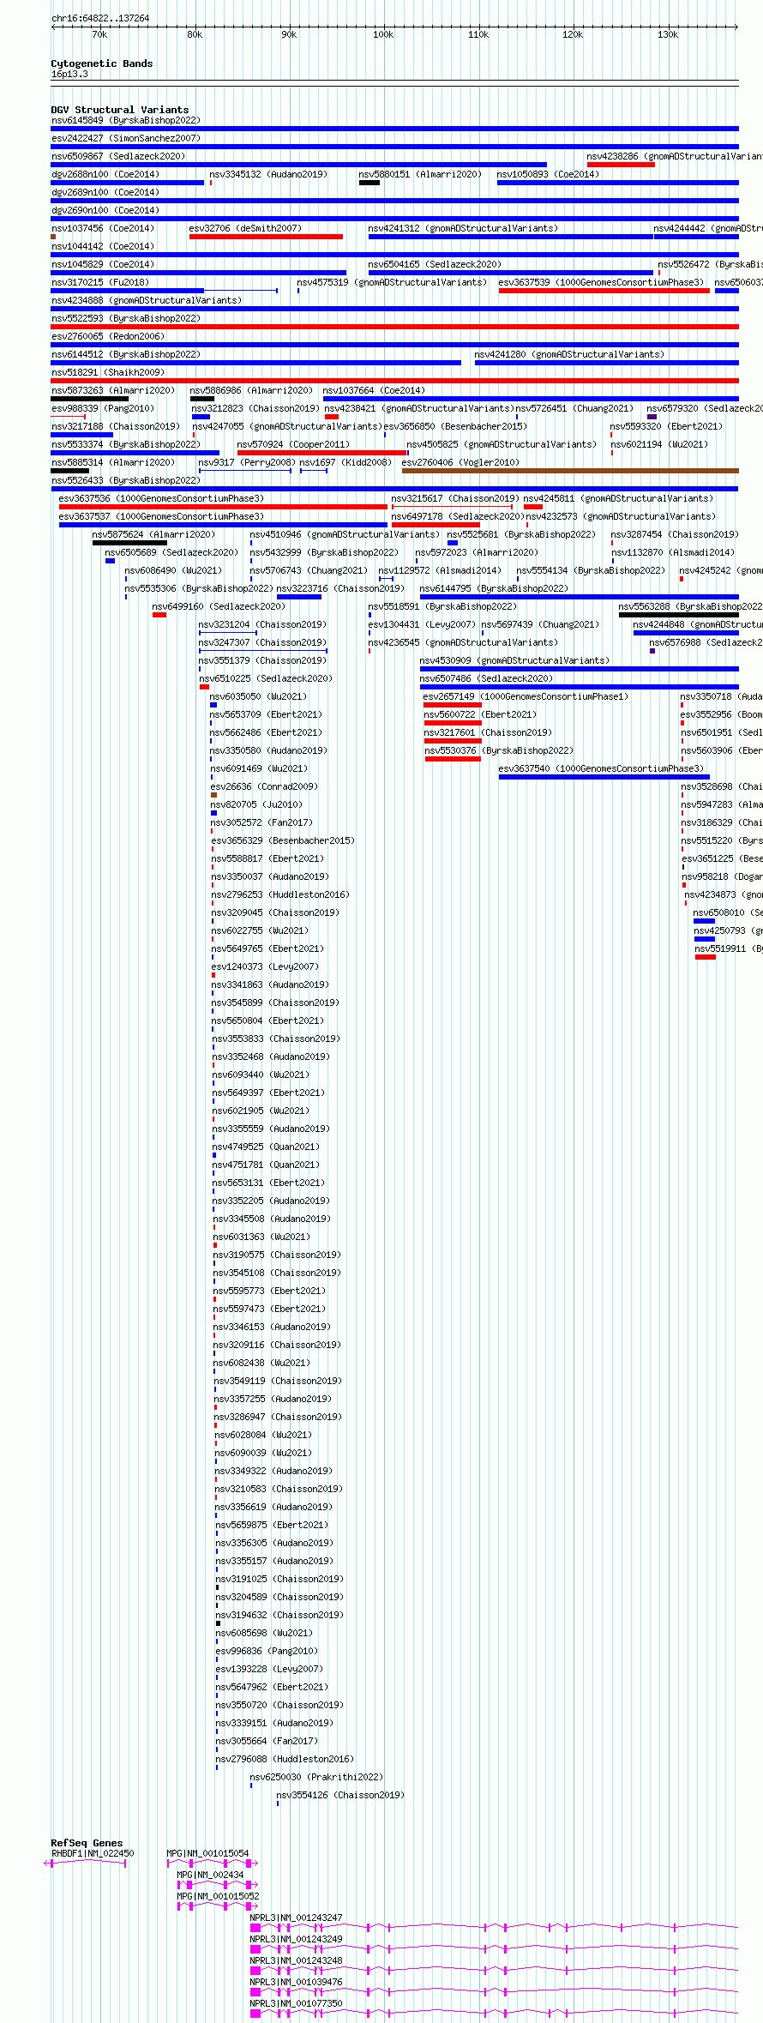Viewport: 763px width, 2023px height.
Task: Select variant nsv5522593 (ByrskaBishop2022)
Action: point(125,318)
